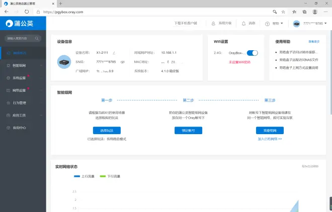The height and width of the screenshot is (212, 332).
Task: Click the 蒲公英 logo in header
Action: click(x=19, y=23)
